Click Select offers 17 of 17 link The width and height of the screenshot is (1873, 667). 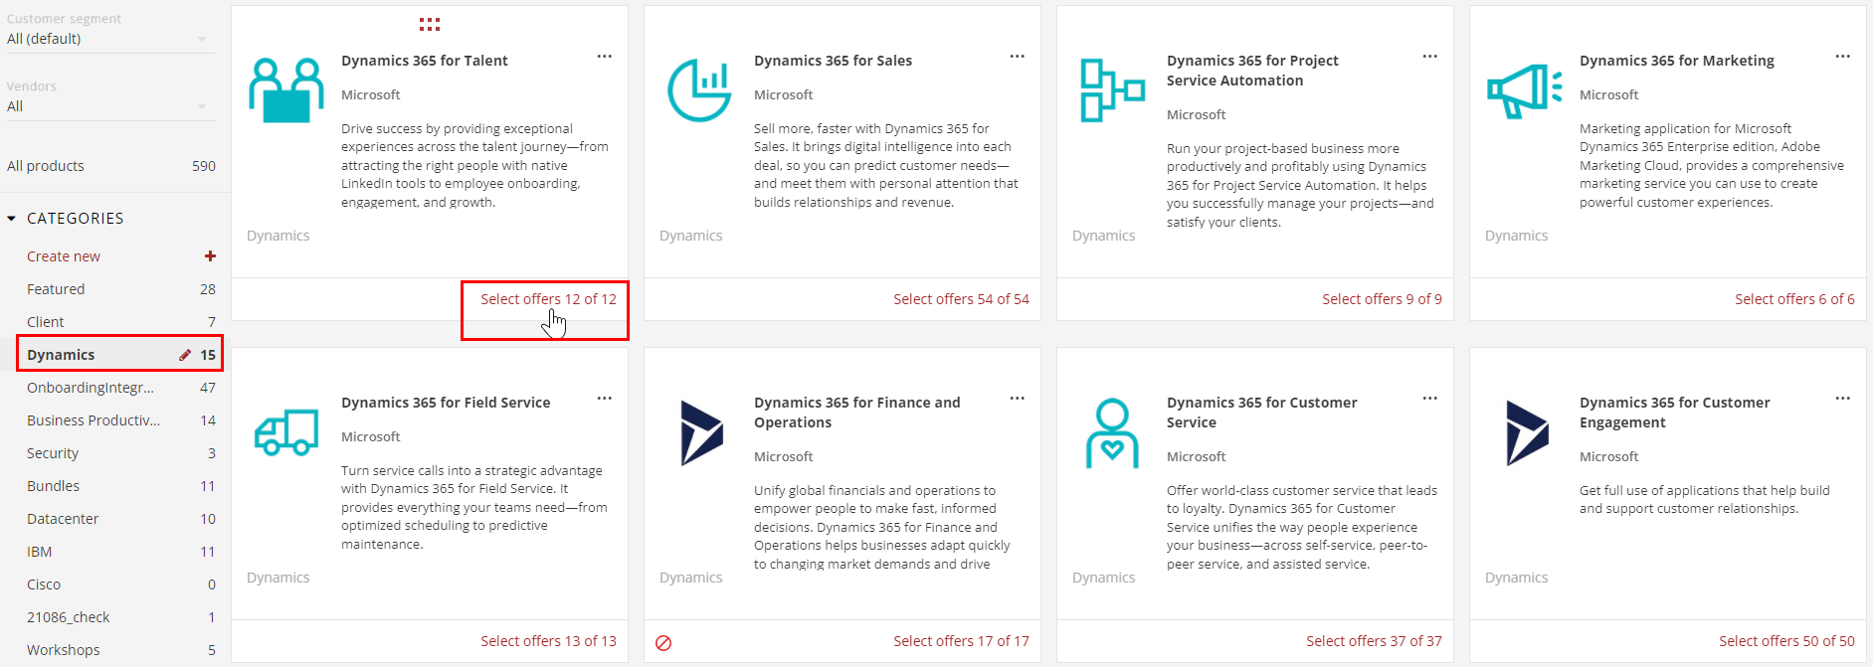(x=961, y=641)
